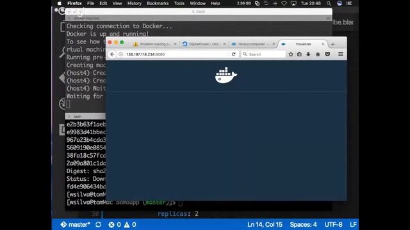
Task: Change indentation via Spaces: 4
Action: pos(303,224)
